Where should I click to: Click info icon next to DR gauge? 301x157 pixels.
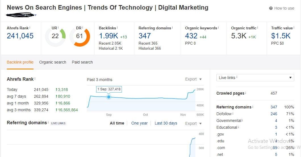83,28
